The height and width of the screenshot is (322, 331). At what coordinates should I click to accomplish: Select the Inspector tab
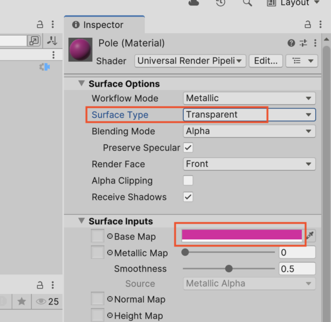point(104,25)
